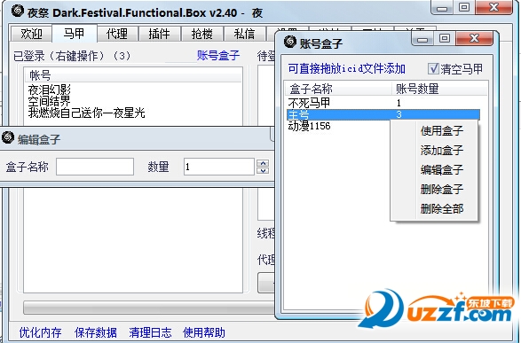Choose 使用盒子 from context menu
This screenshot has width=521, height=343.
(x=442, y=130)
